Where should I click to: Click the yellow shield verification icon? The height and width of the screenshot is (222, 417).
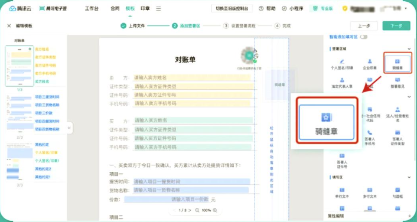[x=345, y=8]
